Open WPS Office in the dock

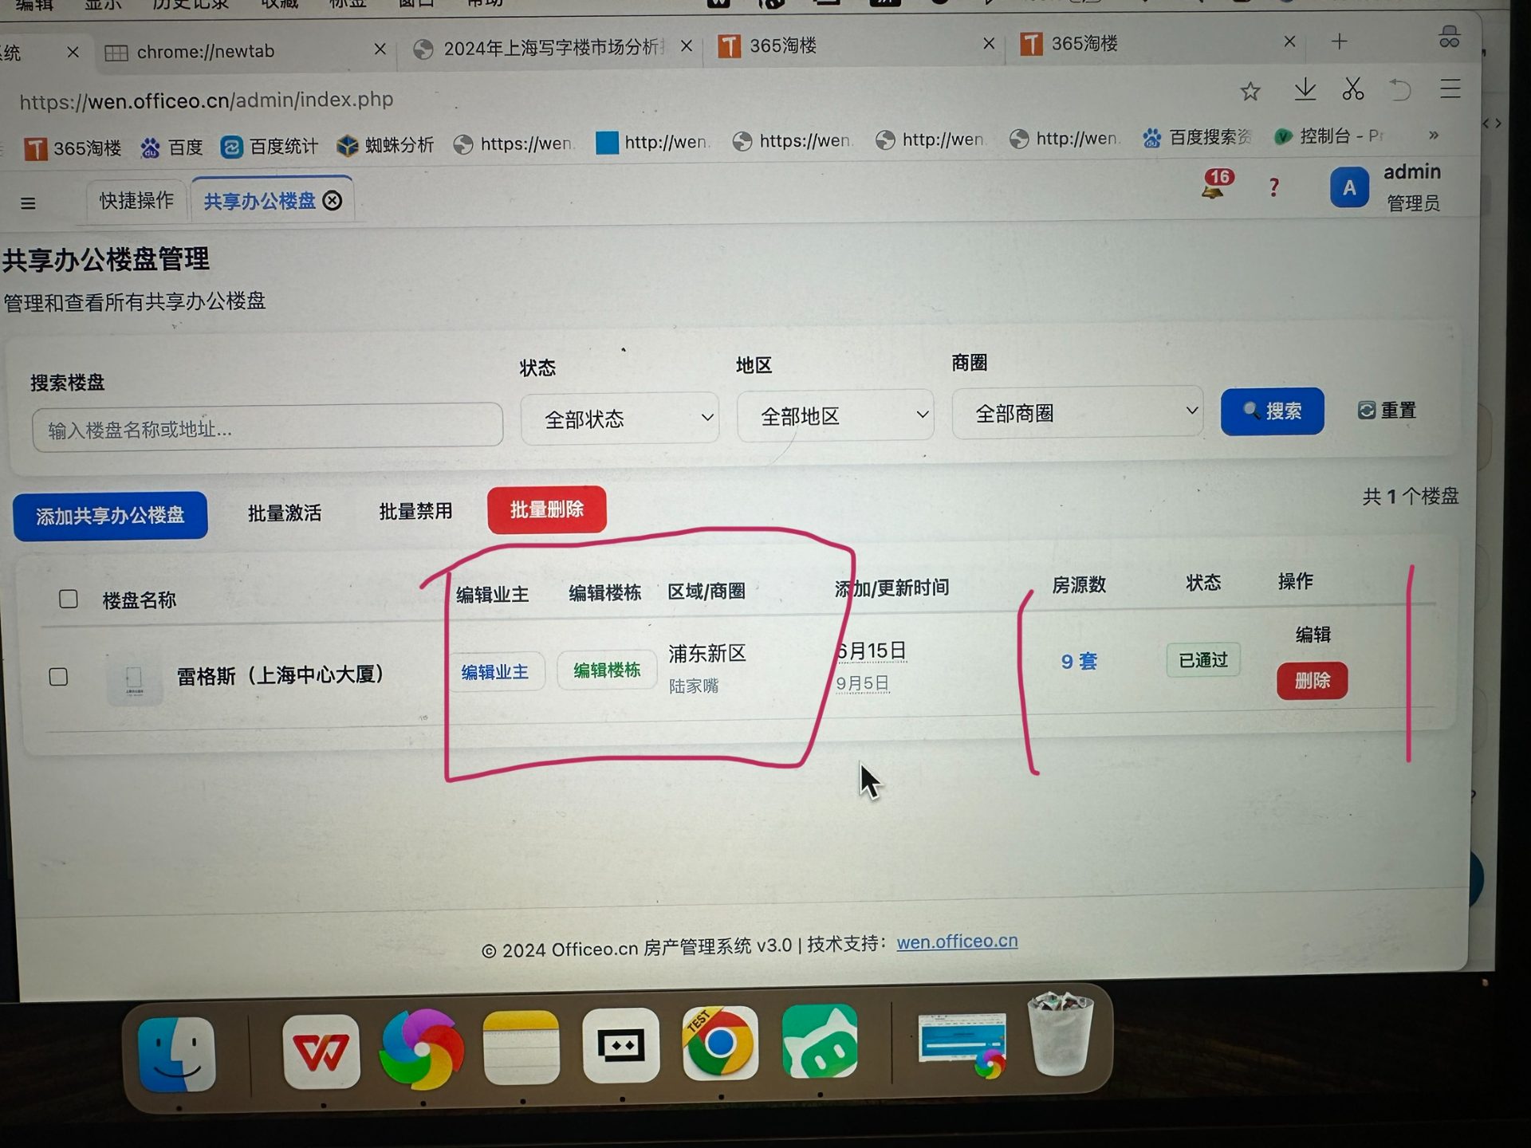[x=321, y=1052]
